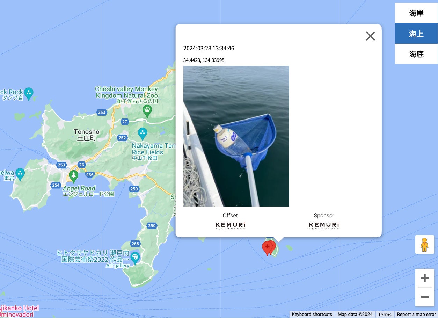Open the Terms link

pos(385,315)
